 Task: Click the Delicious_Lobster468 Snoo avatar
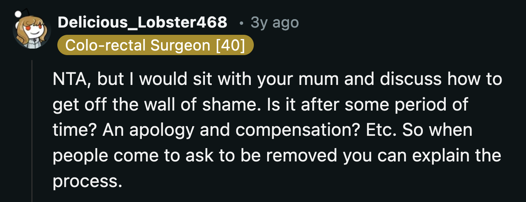[x=32, y=32]
